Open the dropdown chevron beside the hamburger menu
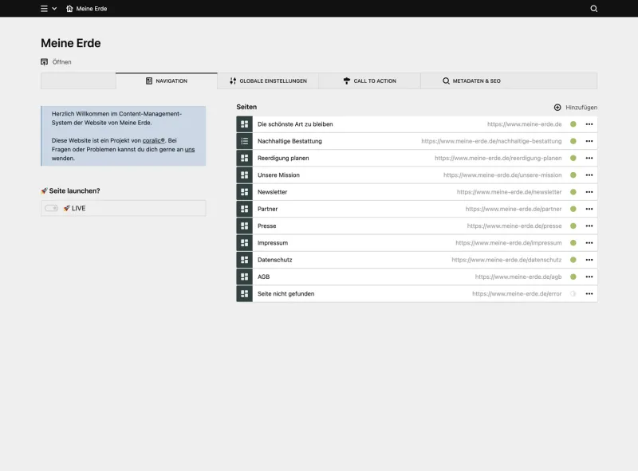638x471 pixels. (x=56, y=9)
